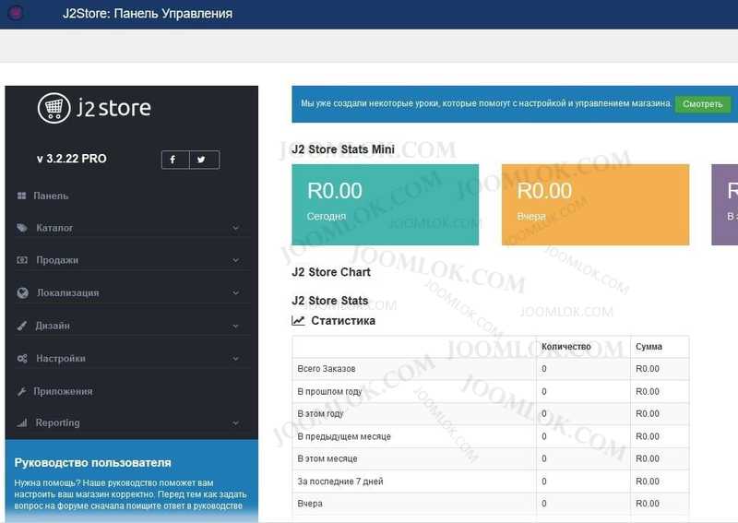Select the За последние 7 дней row label
Image resolution: width=738 pixels, height=523 pixels.
pyautogui.click(x=340, y=481)
